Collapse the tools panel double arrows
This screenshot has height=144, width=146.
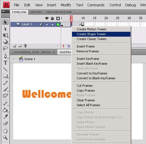coord(3,11)
